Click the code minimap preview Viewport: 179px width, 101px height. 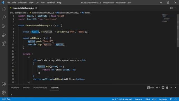(x=166, y=18)
